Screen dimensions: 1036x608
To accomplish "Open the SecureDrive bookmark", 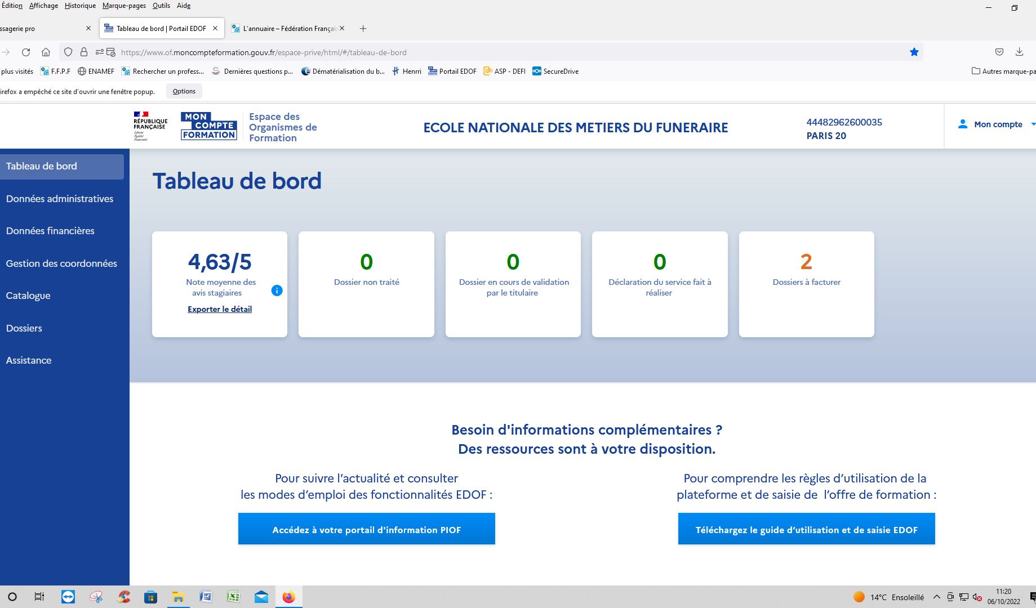I will click(555, 71).
